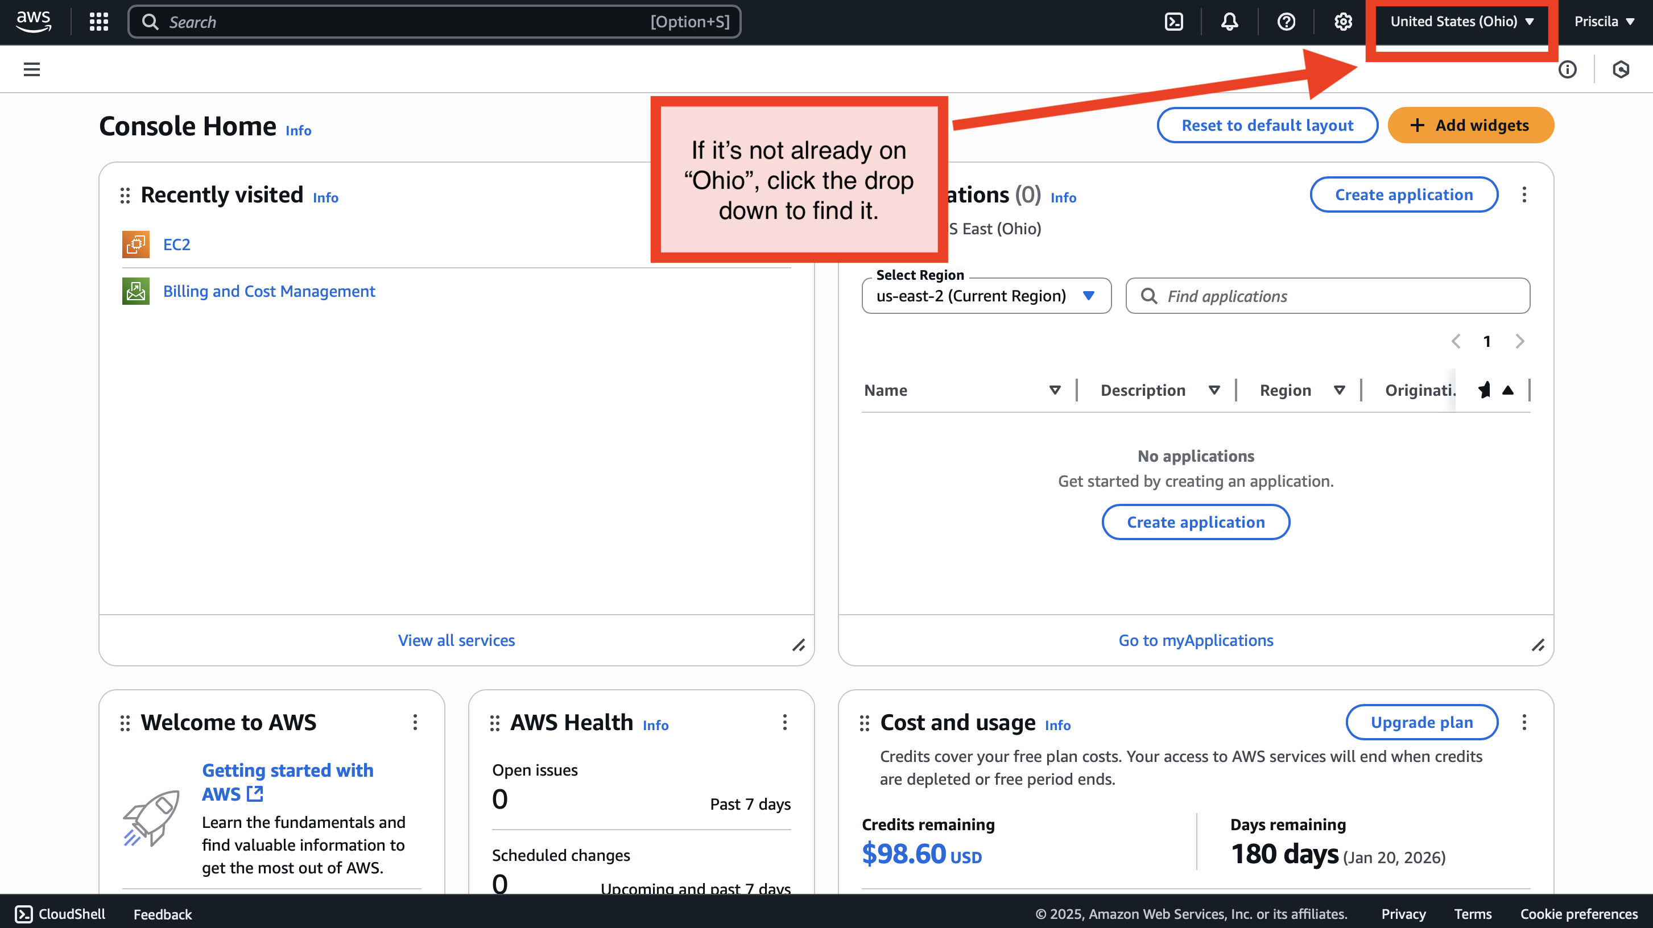Grab the AWS Health widget drag handle
The width and height of the screenshot is (1653, 928).
click(x=495, y=723)
